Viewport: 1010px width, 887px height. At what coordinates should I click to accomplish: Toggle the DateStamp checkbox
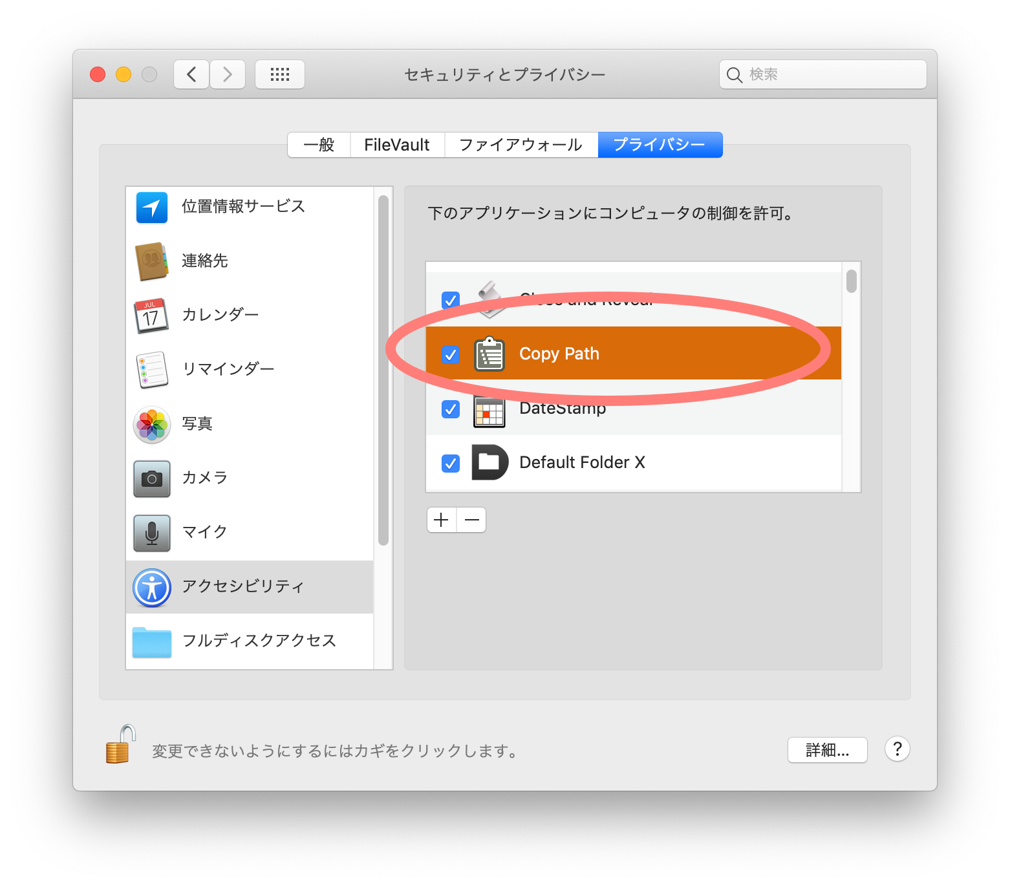pos(451,409)
